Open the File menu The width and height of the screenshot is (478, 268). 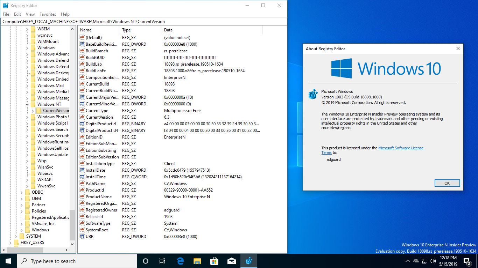pos(6,14)
